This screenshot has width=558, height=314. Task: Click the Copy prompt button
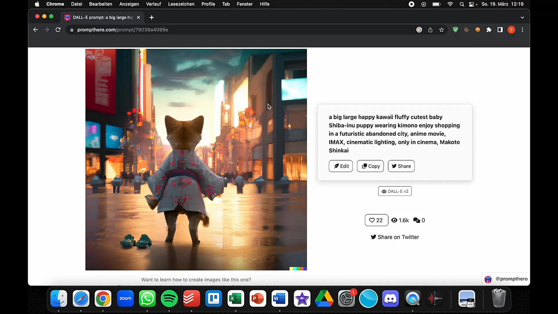(x=370, y=166)
